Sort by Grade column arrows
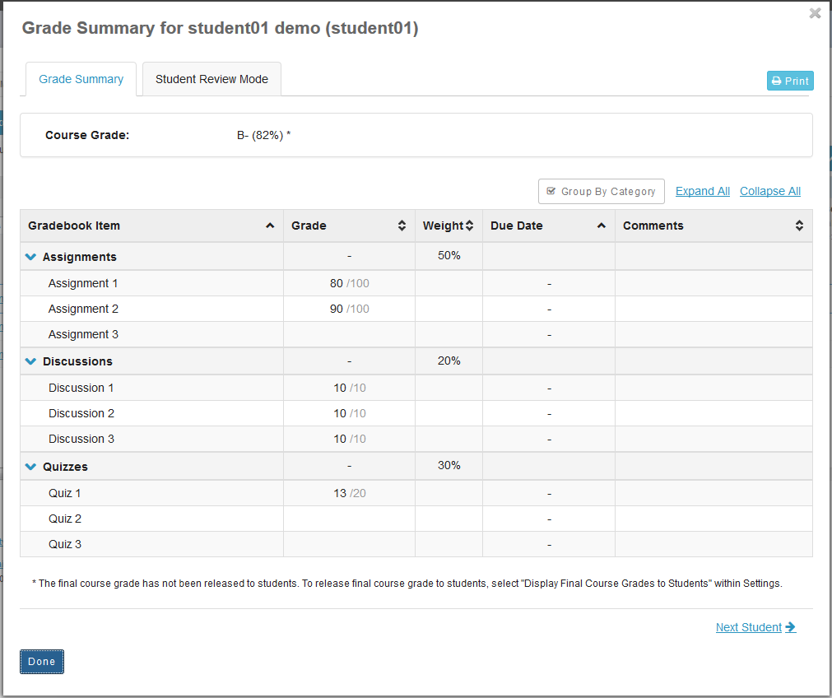 click(402, 226)
